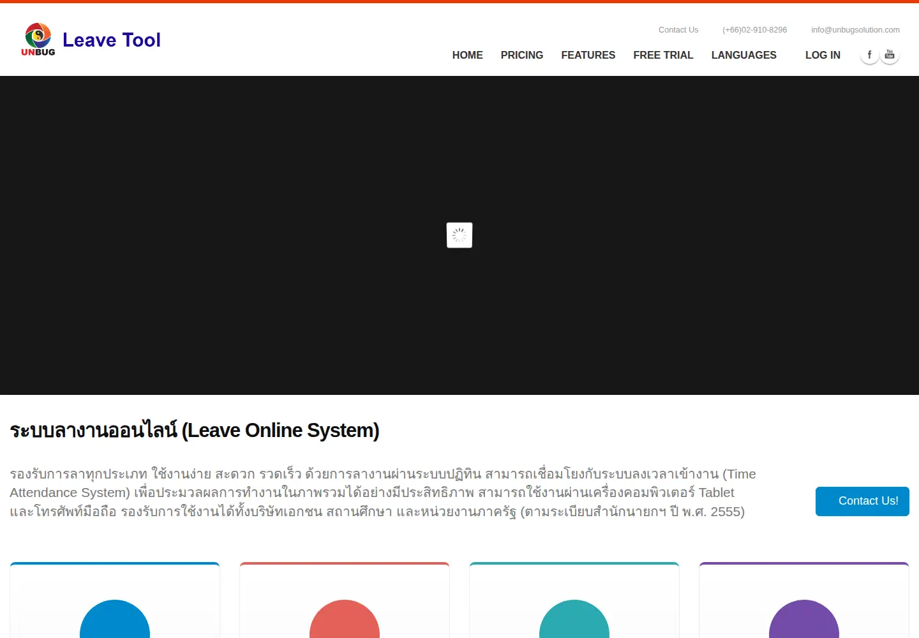The width and height of the screenshot is (919, 638).
Task: Select the FREE TRIAL menu item
Action: point(663,56)
